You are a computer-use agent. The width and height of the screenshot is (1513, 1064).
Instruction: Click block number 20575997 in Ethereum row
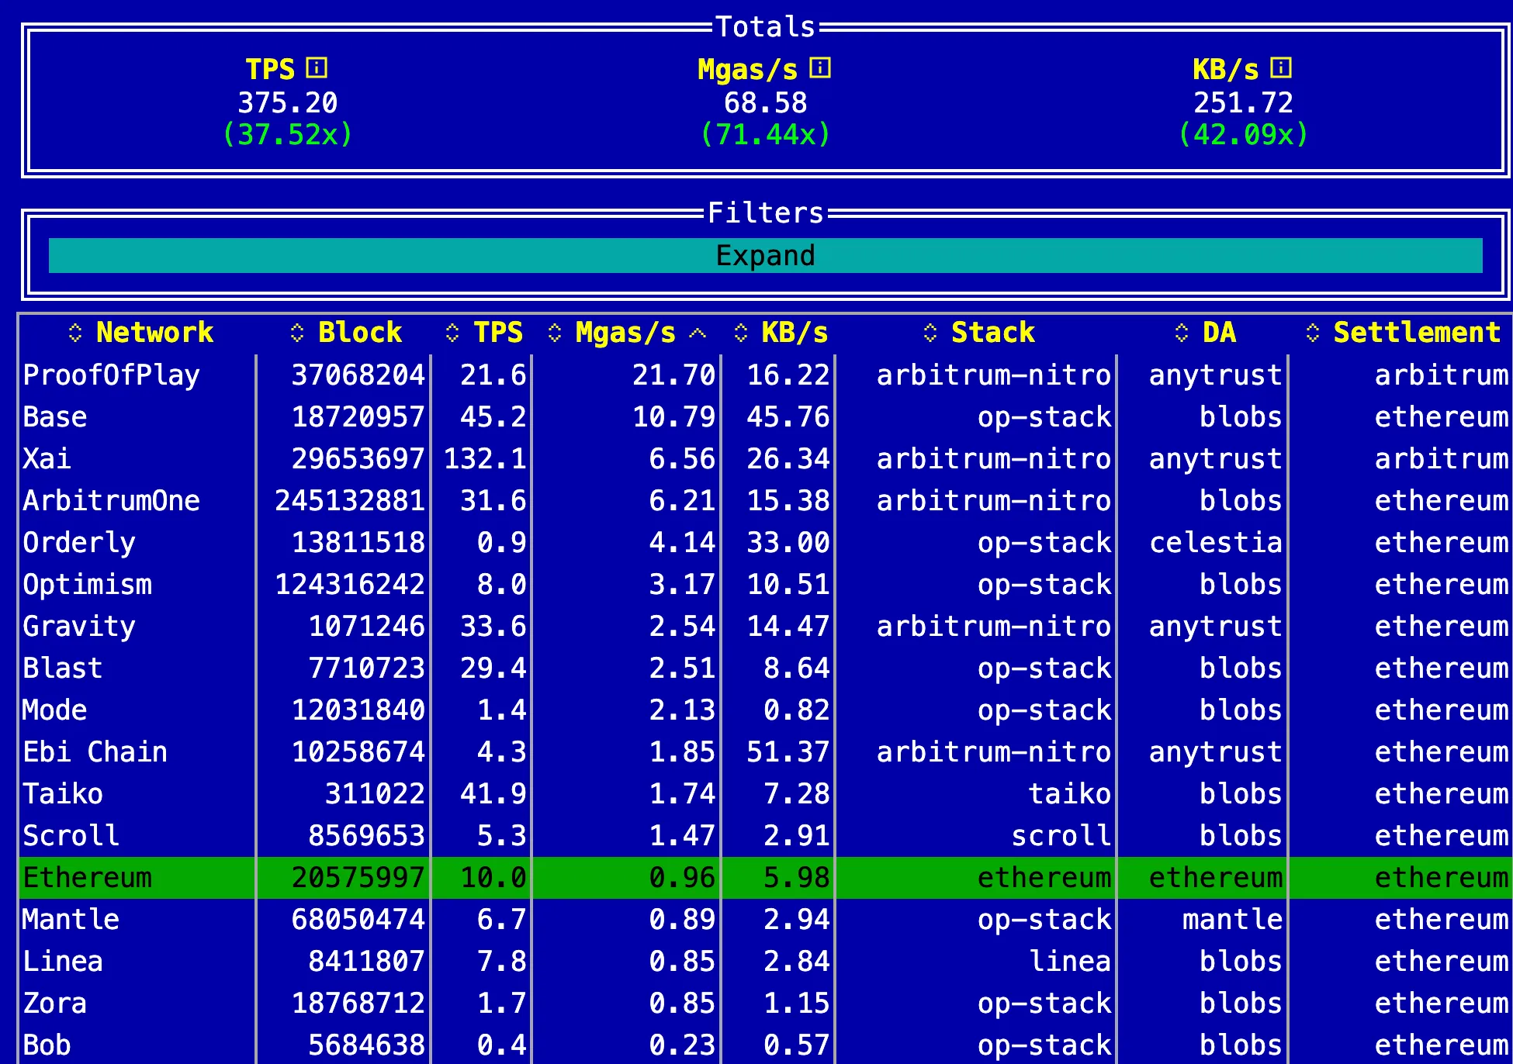(x=358, y=878)
